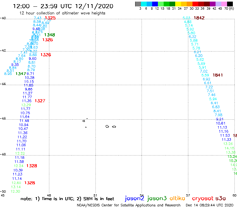This screenshot has width=237, height=208.
Task: Click wave height value 12.29
Action: [26, 105]
